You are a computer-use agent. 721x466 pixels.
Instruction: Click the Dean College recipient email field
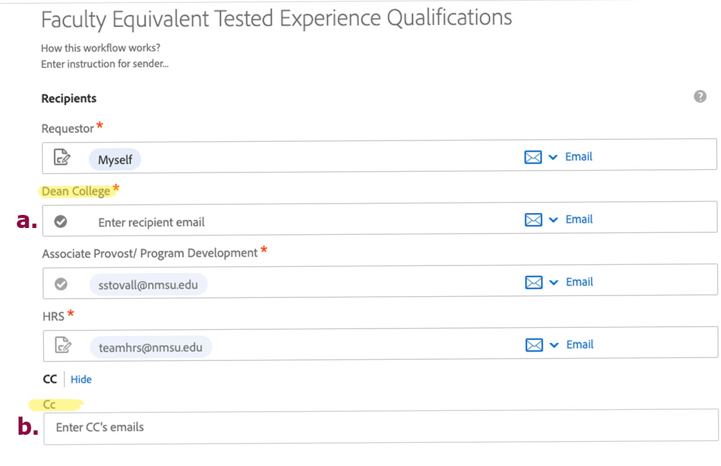click(x=380, y=219)
